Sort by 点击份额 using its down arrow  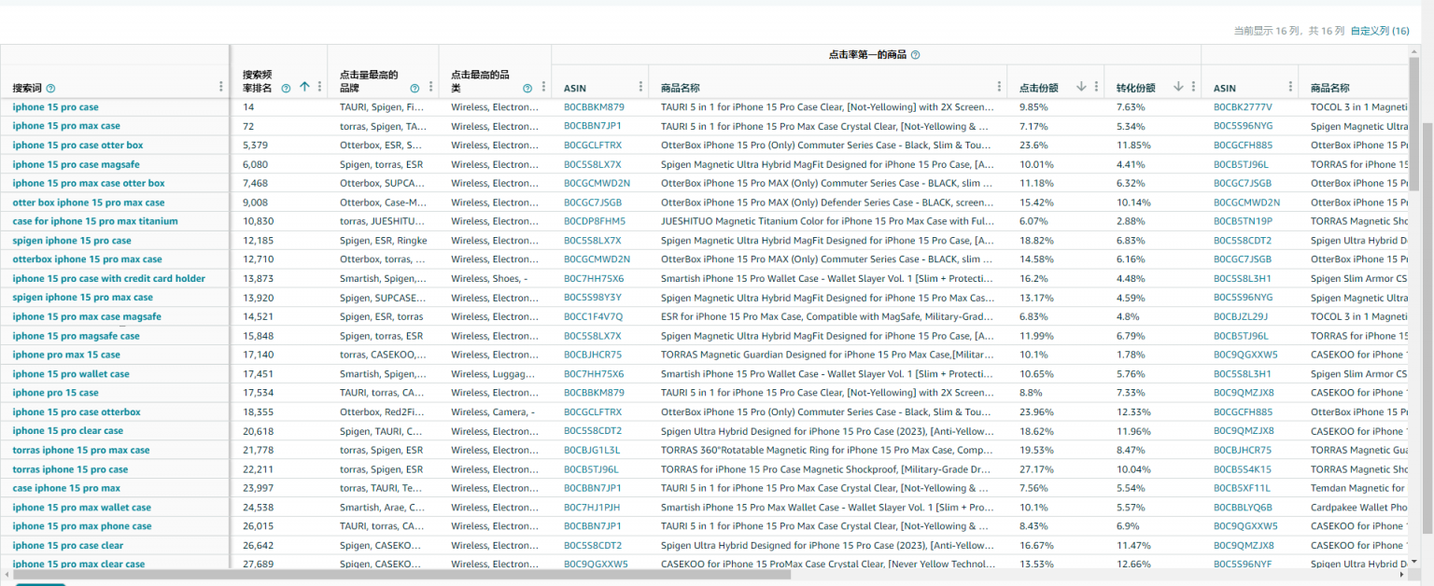tap(1081, 87)
